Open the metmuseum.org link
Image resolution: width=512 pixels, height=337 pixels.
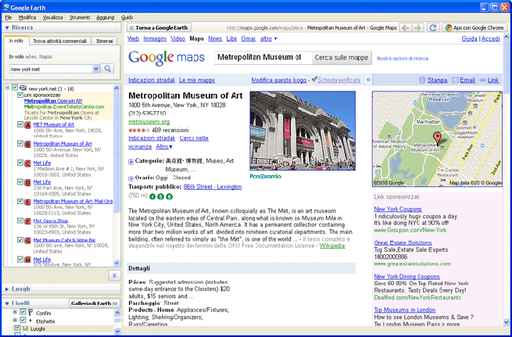click(x=149, y=122)
